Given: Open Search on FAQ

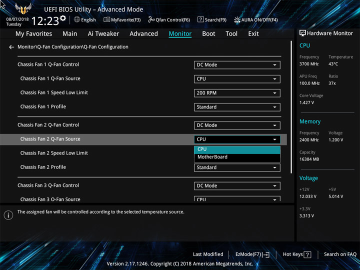Looking at the screenshot, I should click(340, 254).
